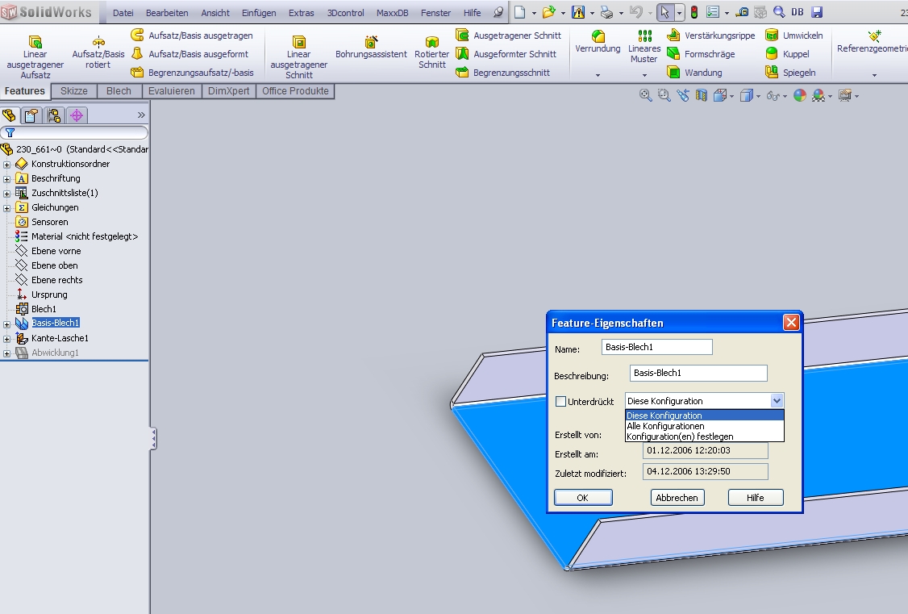Viewport: 908px width, 614px height.
Task: Click the Abbrechen button
Action: coord(677,498)
